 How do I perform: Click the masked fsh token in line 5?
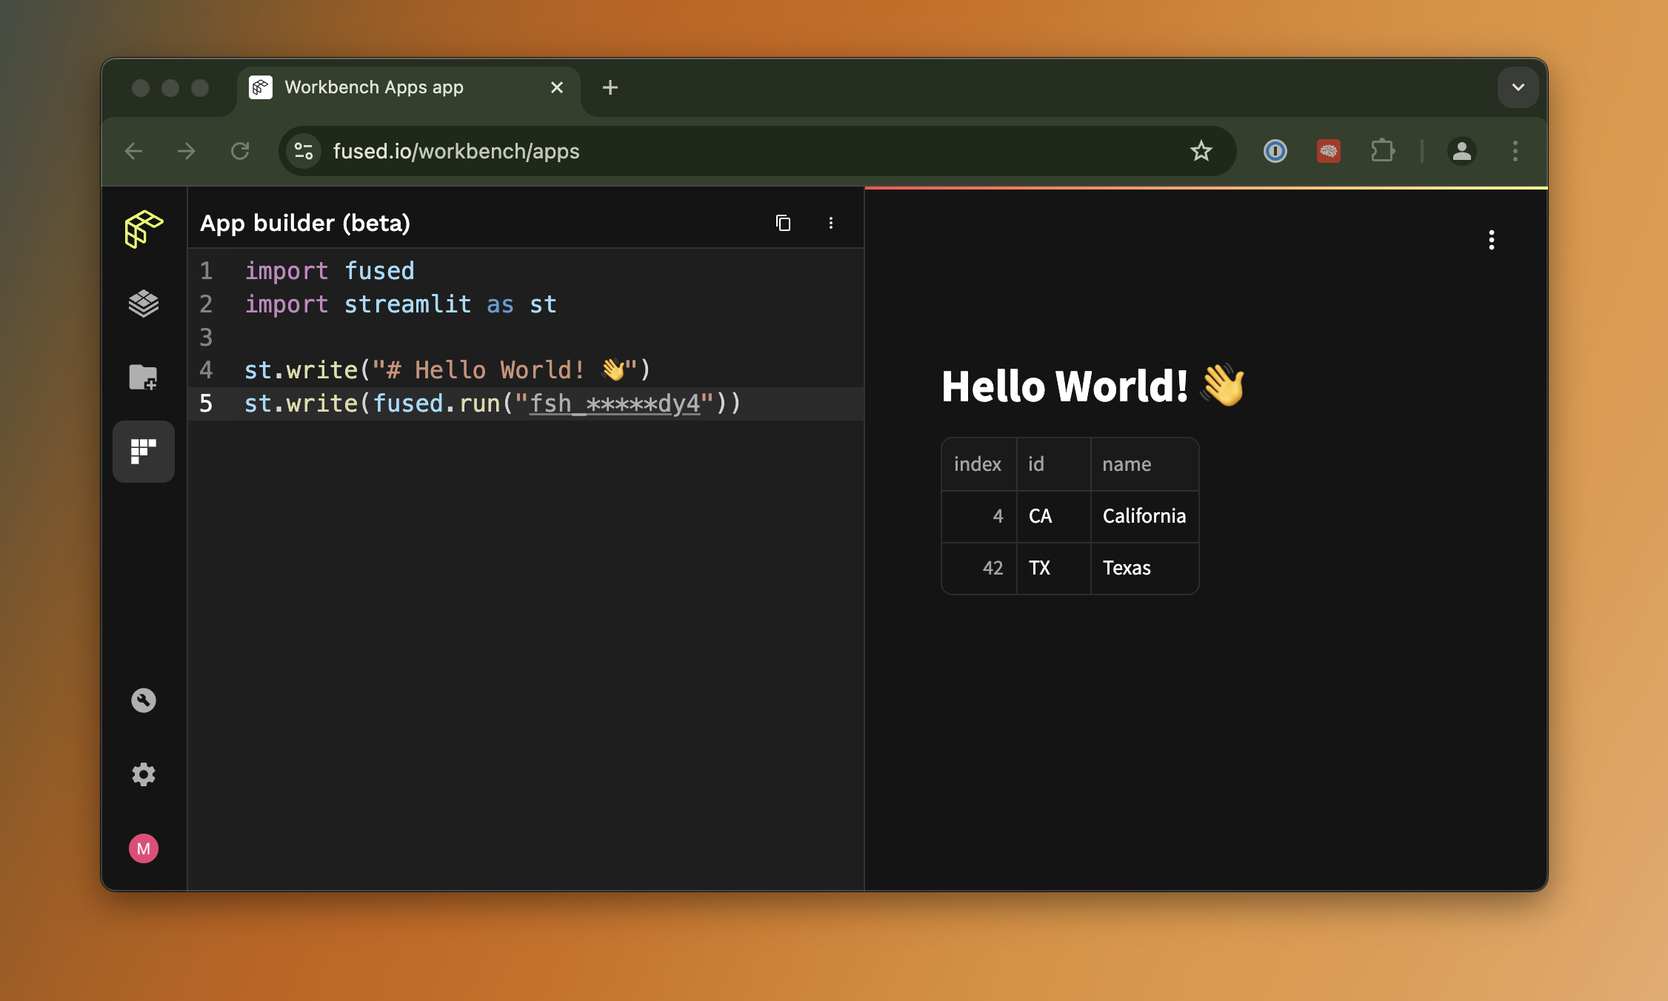click(x=615, y=404)
